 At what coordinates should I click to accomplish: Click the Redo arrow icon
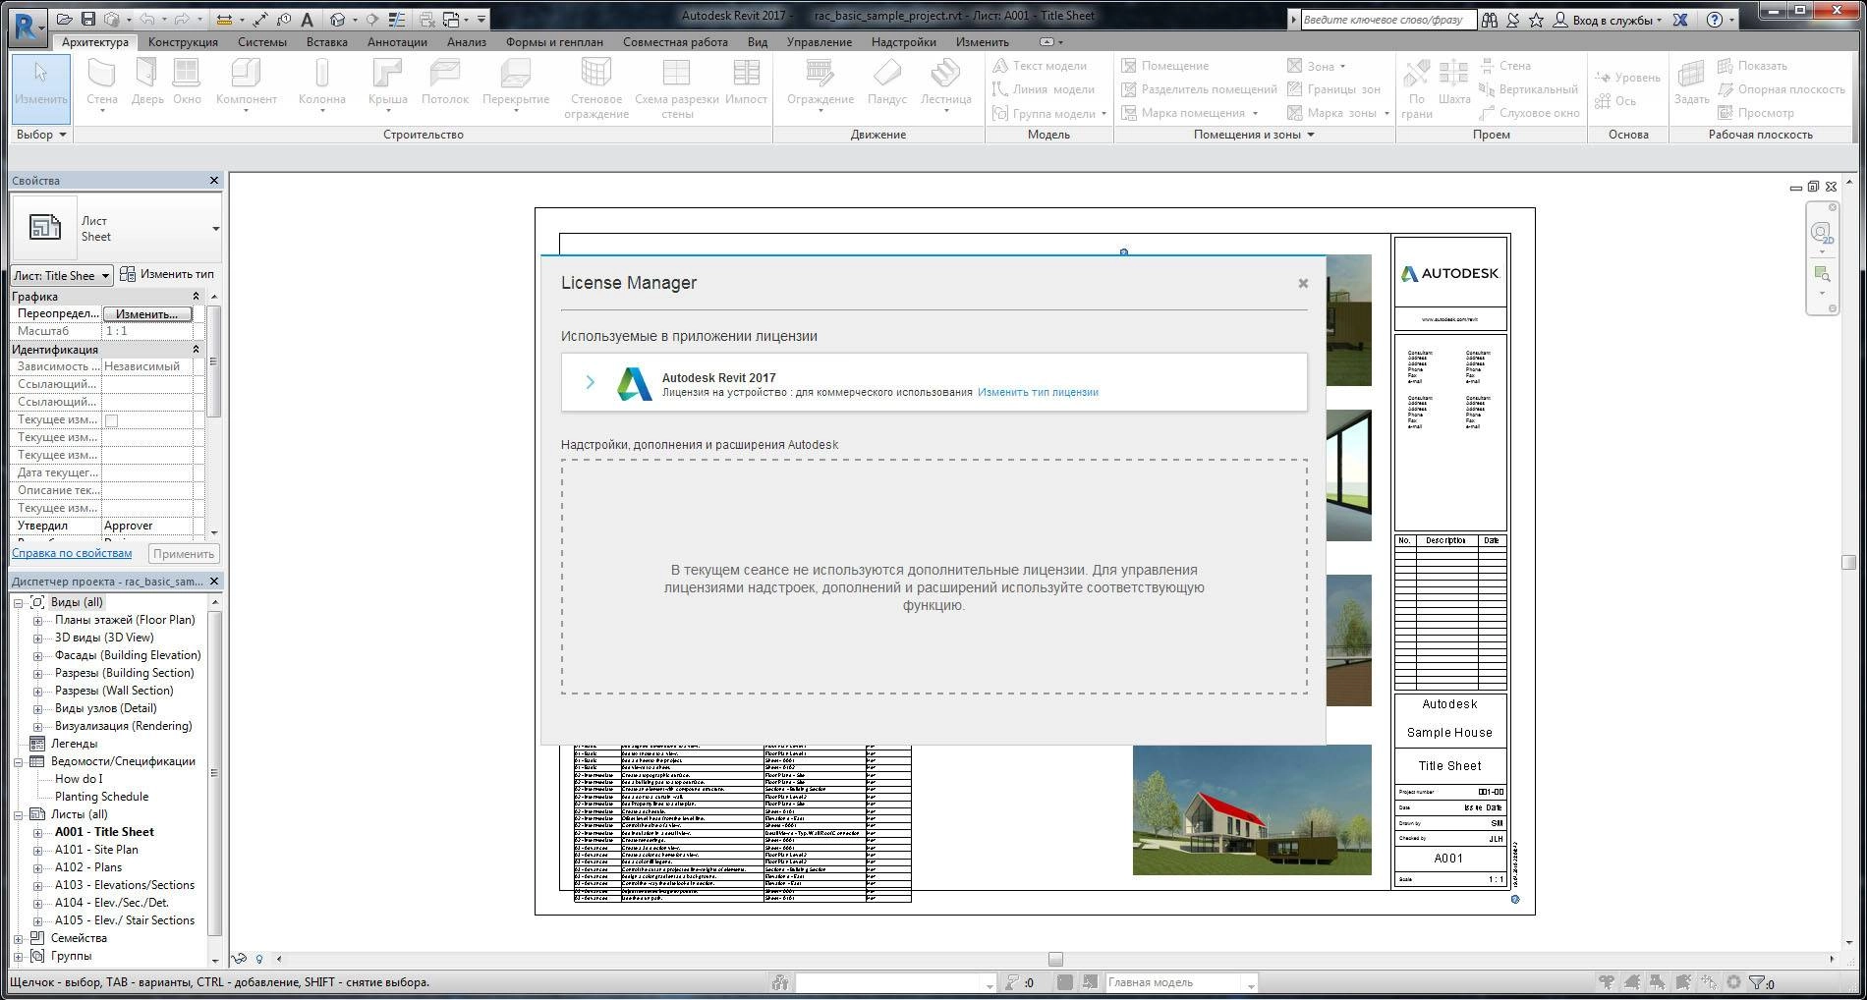[182, 20]
